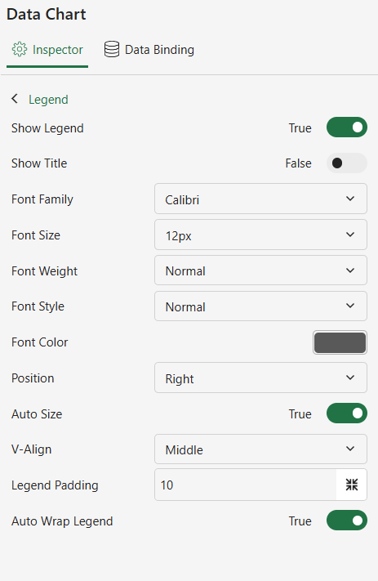Open the Font Weight Normal dropdown
378x581 pixels.
click(260, 270)
